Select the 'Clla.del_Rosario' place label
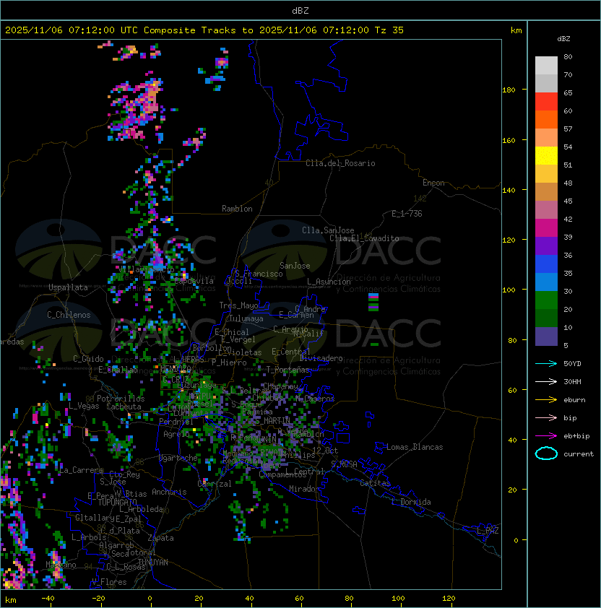This screenshot has height=608, width=601. (340, 163)
